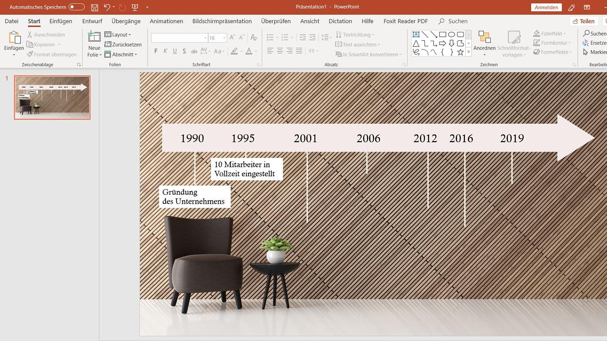Select the left brace shape
The width and height of the screenshot is (607, 341).
click(442, 52)
